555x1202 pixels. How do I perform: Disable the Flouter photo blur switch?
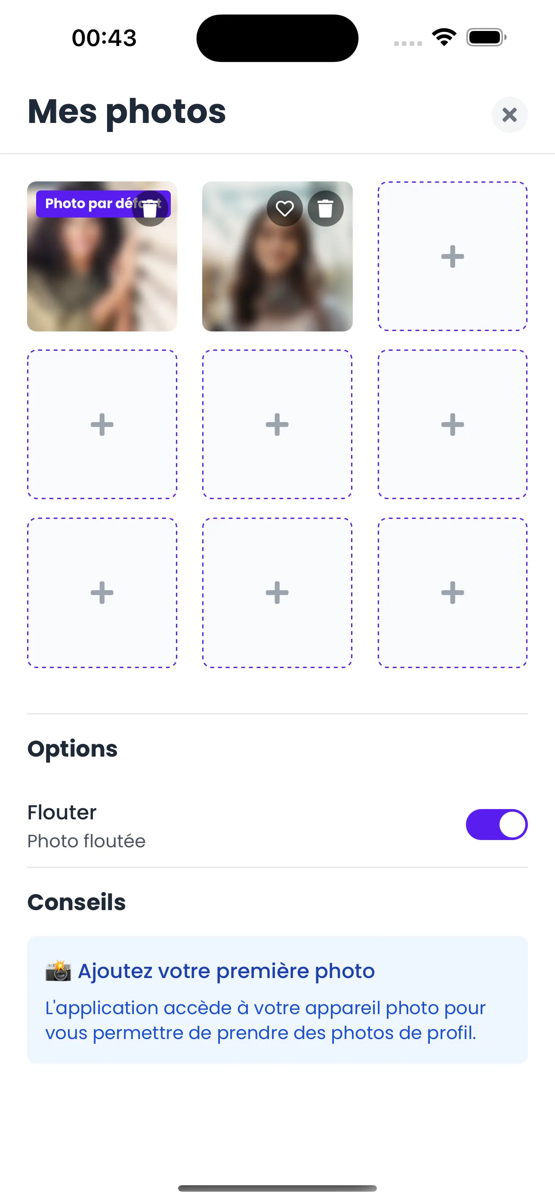point(496,825)
